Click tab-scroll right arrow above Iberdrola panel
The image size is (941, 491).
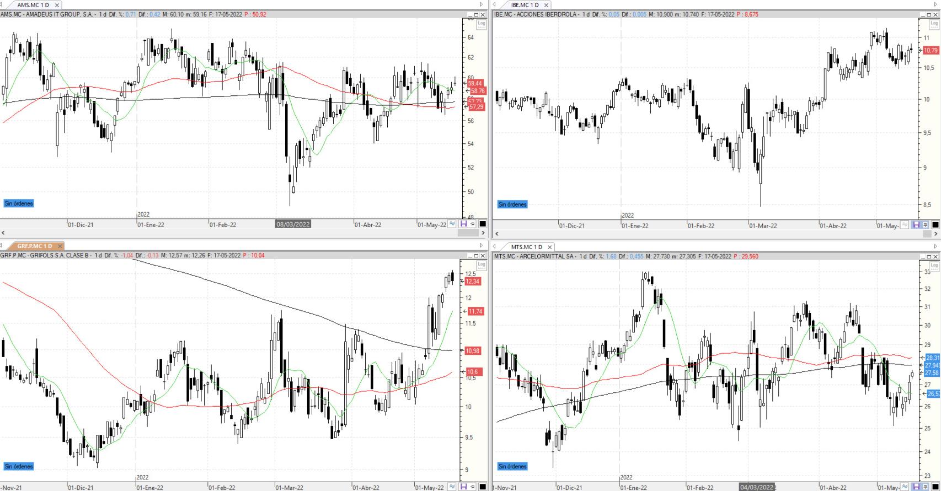(x=935, y=4)
